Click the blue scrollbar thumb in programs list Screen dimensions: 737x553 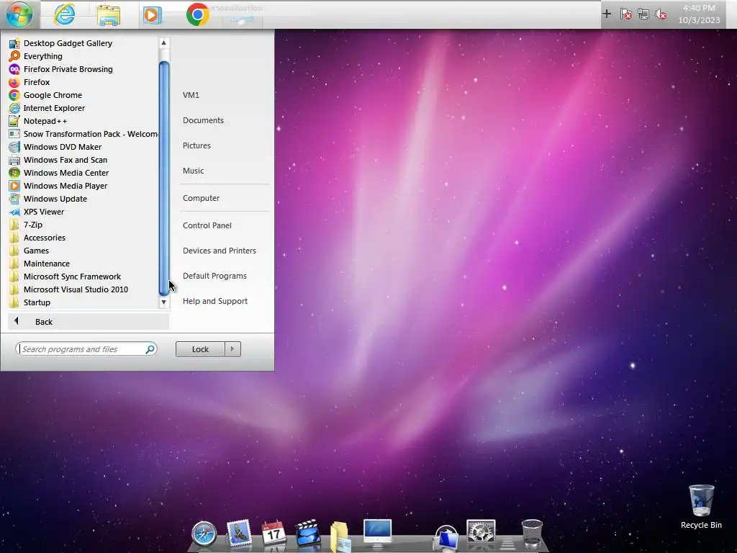tap(164, 178)
